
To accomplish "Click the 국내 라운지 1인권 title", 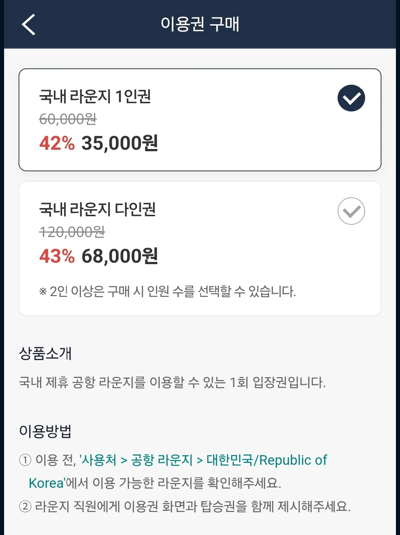I will click(x=95, y=96).
